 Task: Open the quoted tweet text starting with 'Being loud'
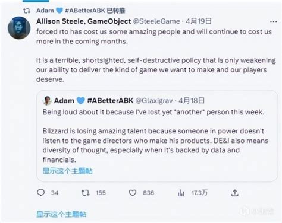pyautogui.click(x=155, y=136)
